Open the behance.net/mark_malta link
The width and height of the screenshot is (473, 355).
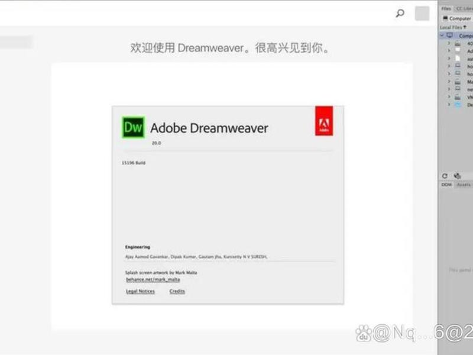pos(153,279)
